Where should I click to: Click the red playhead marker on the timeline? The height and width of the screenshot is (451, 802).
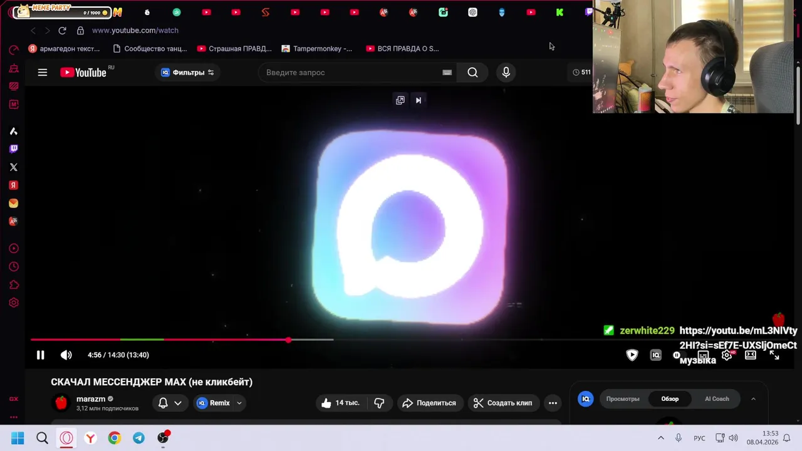(x=288, y=340)
